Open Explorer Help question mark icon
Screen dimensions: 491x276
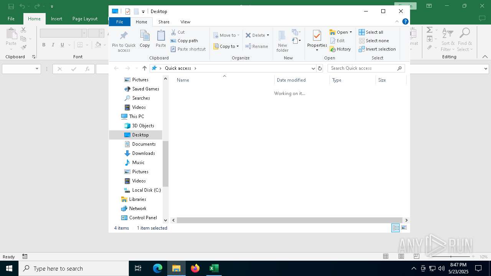click(x=405, y=21)
